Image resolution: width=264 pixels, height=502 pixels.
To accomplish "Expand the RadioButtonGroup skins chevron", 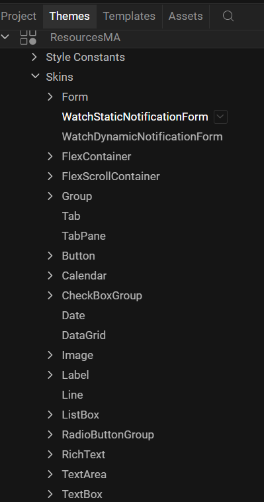I will coord(50,434).
